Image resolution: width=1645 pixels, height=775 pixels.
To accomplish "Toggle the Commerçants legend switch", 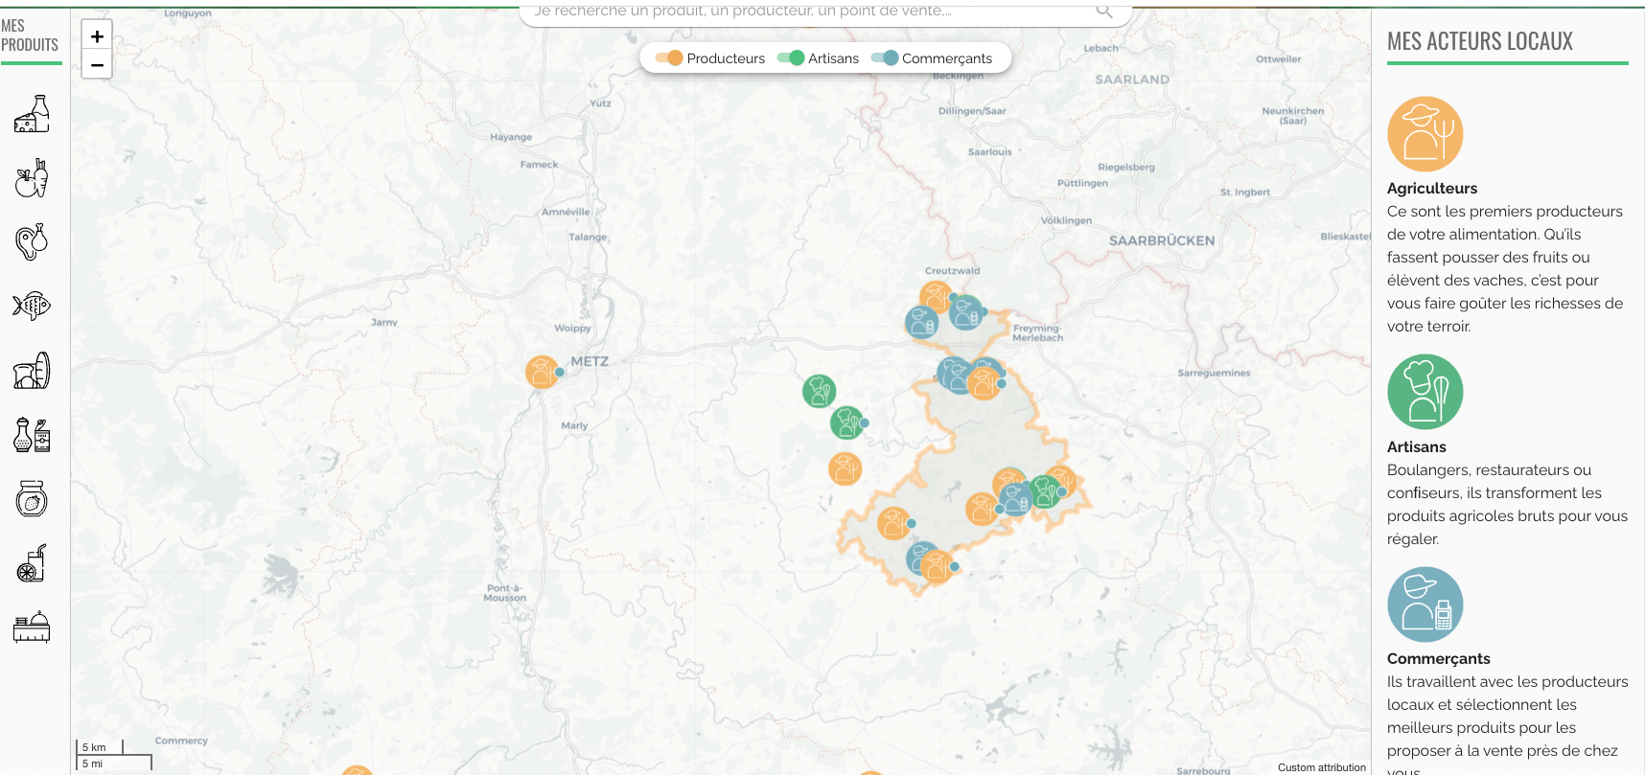I will (885, 57).
